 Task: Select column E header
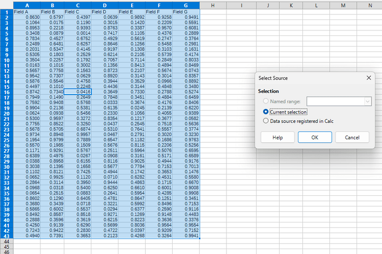coord(132,6)
